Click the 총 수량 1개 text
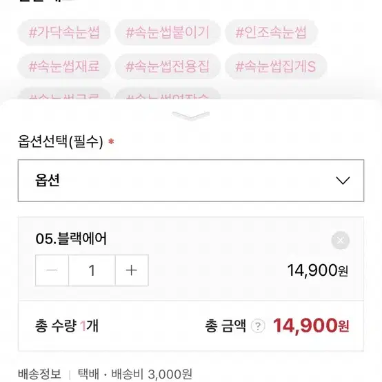Viewport: 382px width, 382px height. click(x=67, y=326)
